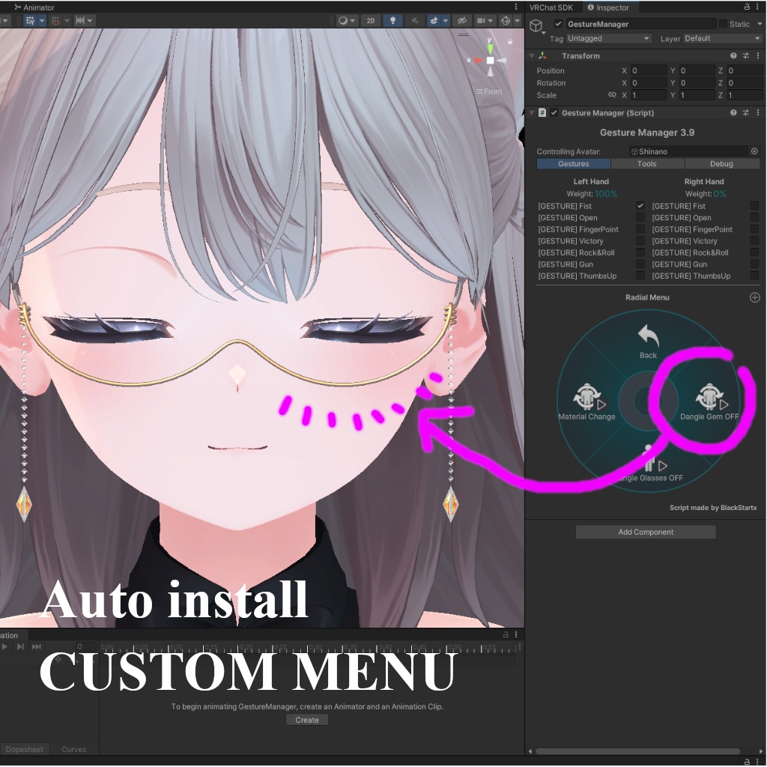Click Inspector horizontal scrollbar

[x=637, y=751]
